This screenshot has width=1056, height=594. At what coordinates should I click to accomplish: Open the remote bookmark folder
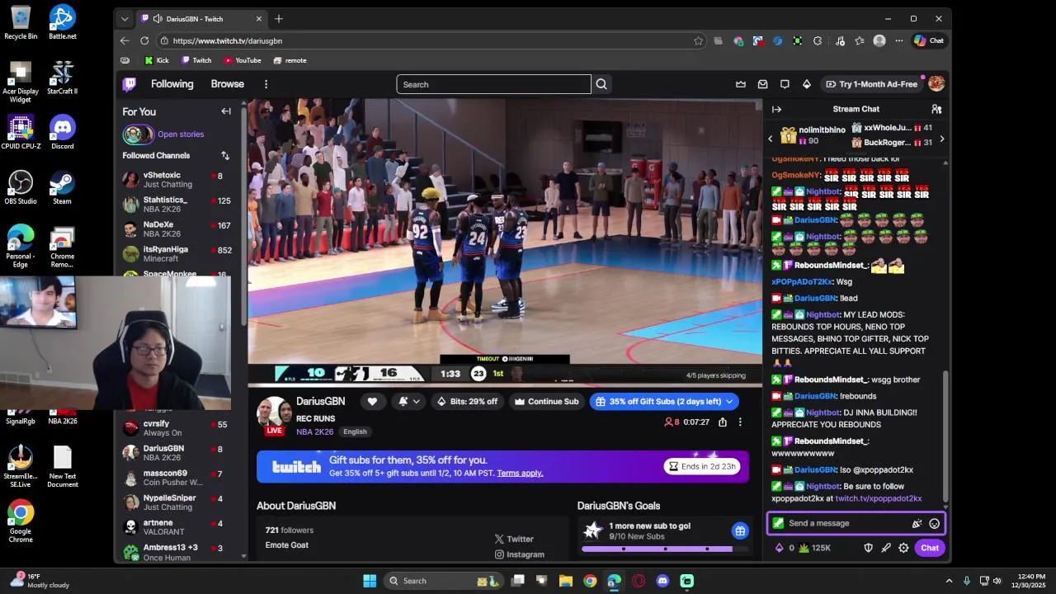click(x=290, y=60)
